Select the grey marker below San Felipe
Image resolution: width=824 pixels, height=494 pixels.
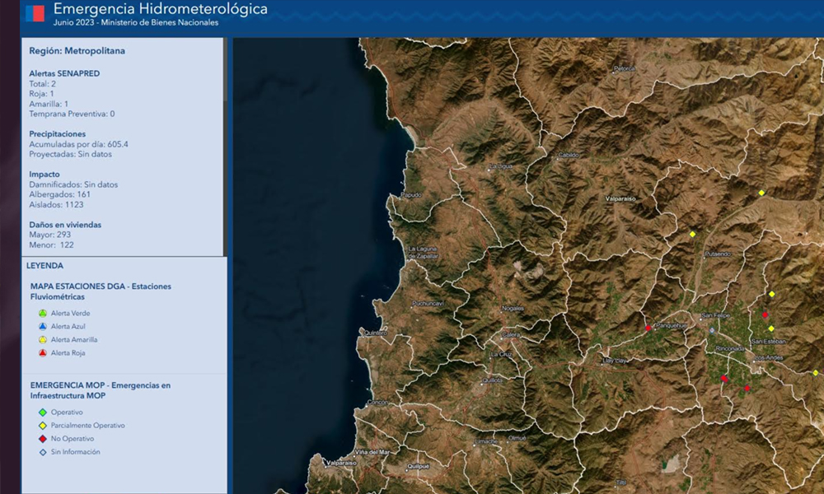point(712,330)
